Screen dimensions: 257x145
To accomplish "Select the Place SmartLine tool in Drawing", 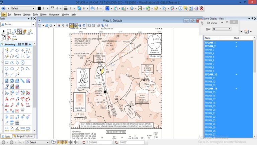I will coord(7,50).
